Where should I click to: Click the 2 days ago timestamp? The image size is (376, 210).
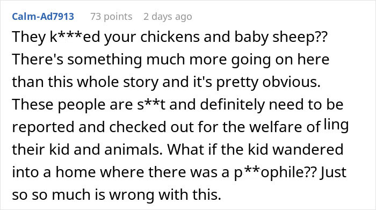point(168,17)
